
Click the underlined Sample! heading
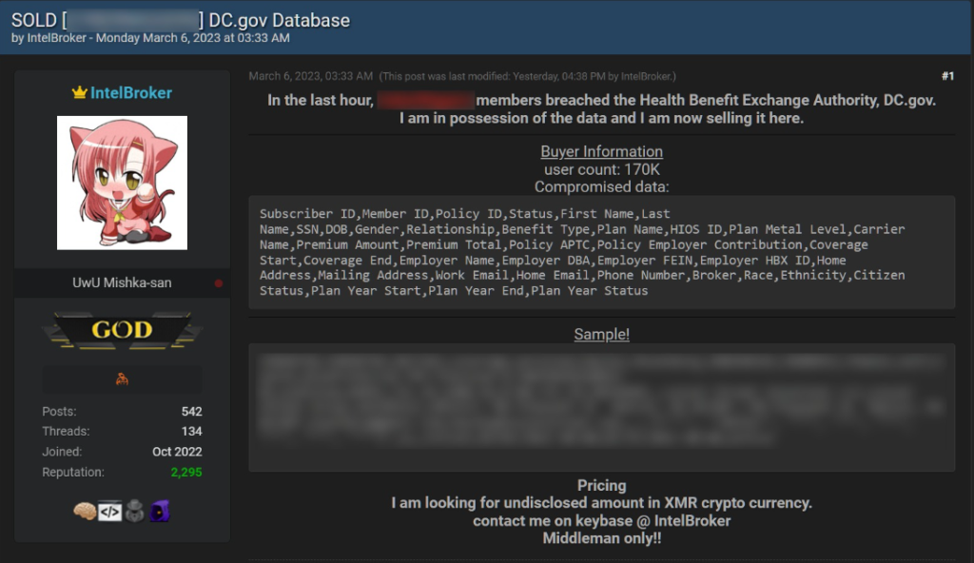(601, 334)
